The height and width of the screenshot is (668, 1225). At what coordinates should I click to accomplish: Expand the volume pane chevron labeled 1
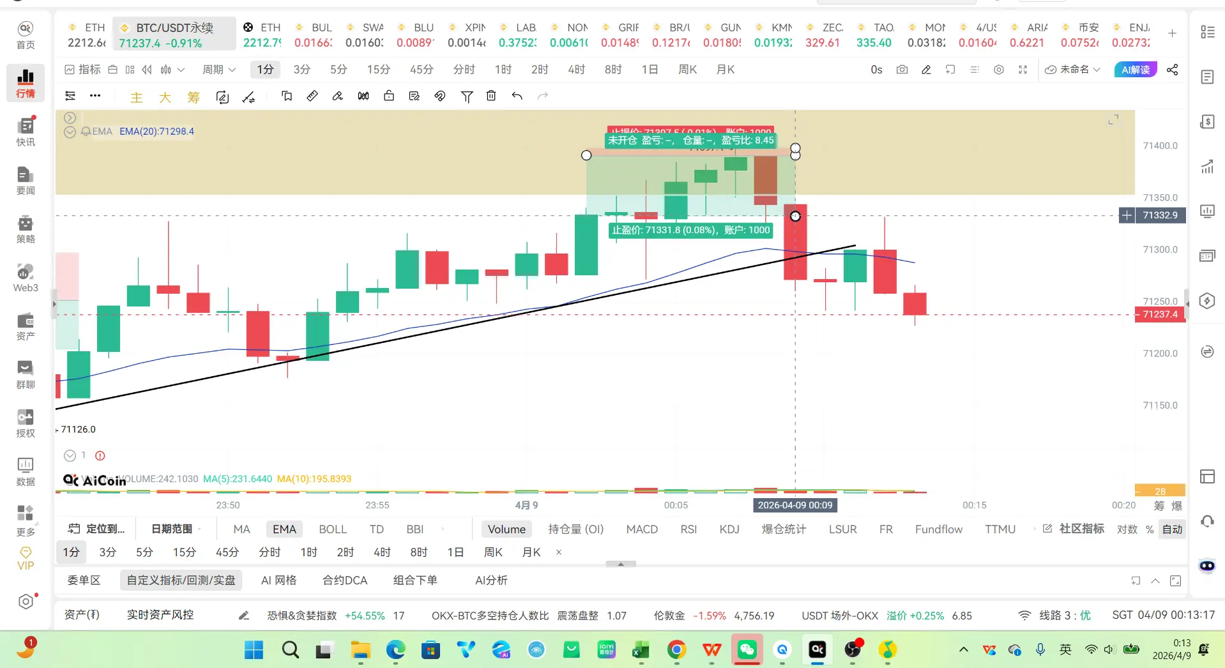coord(70,455)
